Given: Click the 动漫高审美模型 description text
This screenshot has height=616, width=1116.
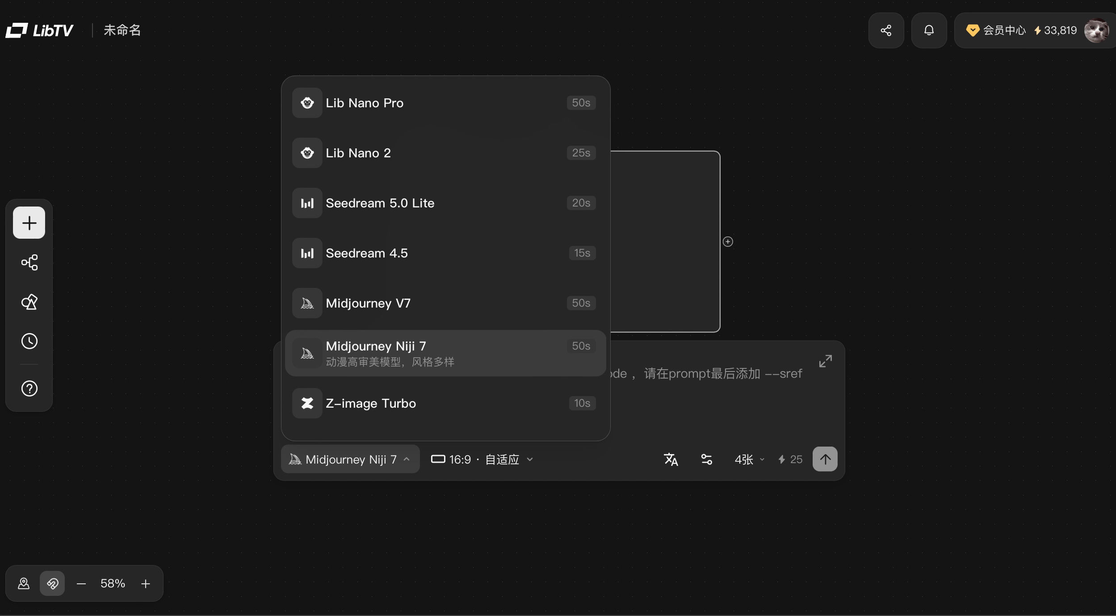Looking at the screenshot, I should (390, 362).
